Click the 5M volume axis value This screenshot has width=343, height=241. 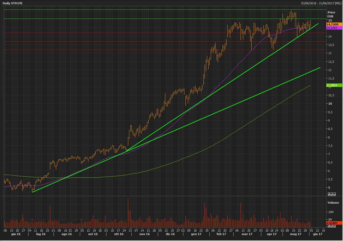[330, 219]
